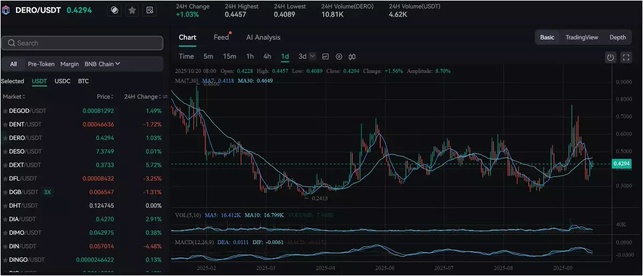Image resolution: width=643 pixels, height=276 pixels.
Task: Open the 3d interval dropdown arrow
Action: click(x=312, y=56)
